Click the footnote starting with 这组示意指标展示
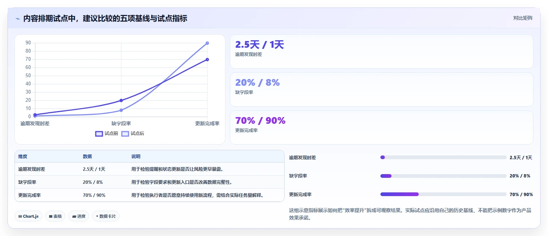 (x=410, y=214)
